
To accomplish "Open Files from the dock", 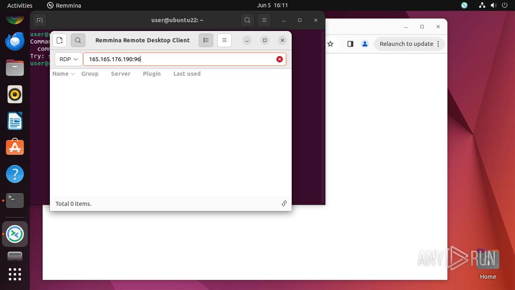I will tap(15, 68).
